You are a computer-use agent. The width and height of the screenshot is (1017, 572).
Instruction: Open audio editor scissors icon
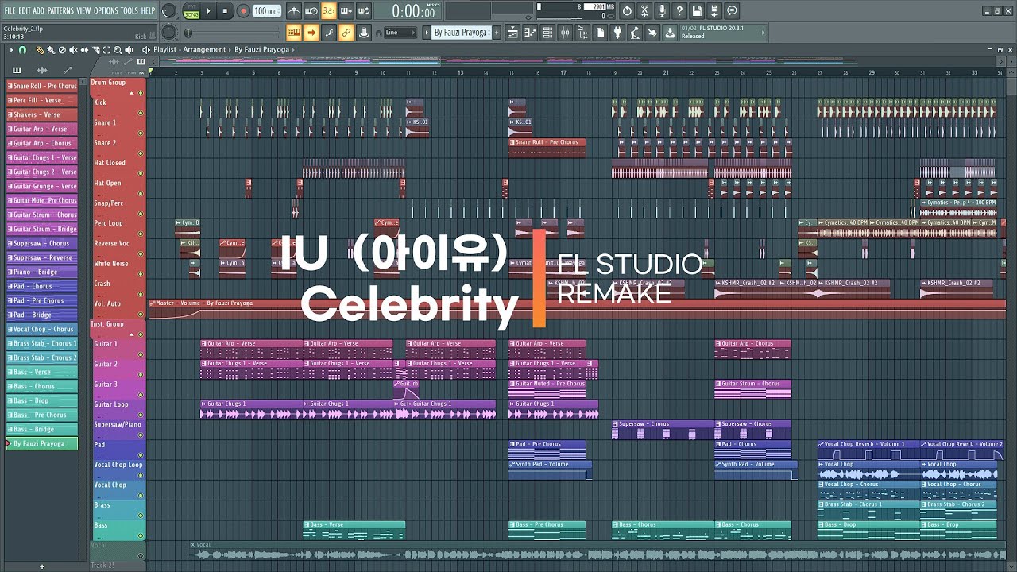(644, 10)
